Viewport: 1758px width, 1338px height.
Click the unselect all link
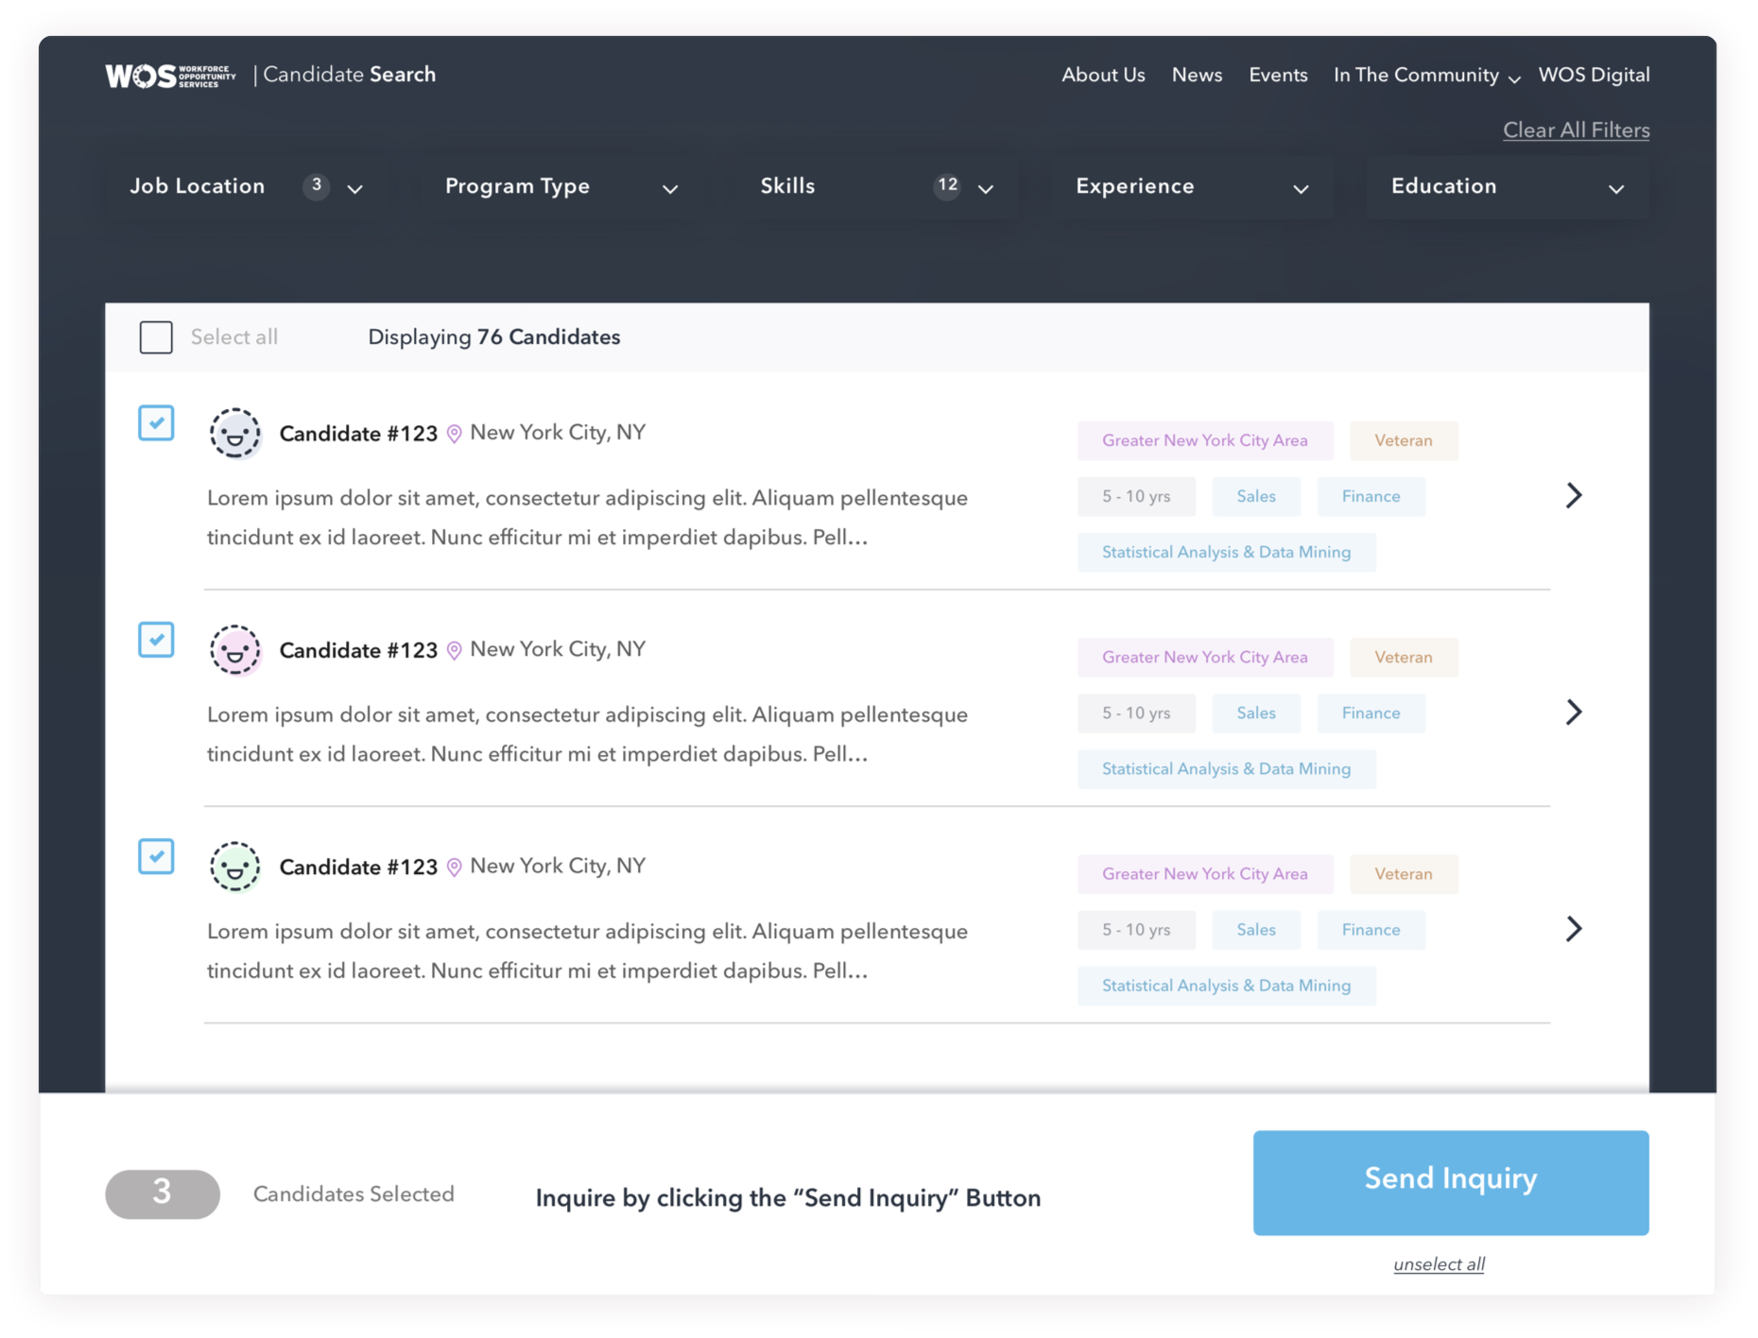(x=1439, y=1263)
